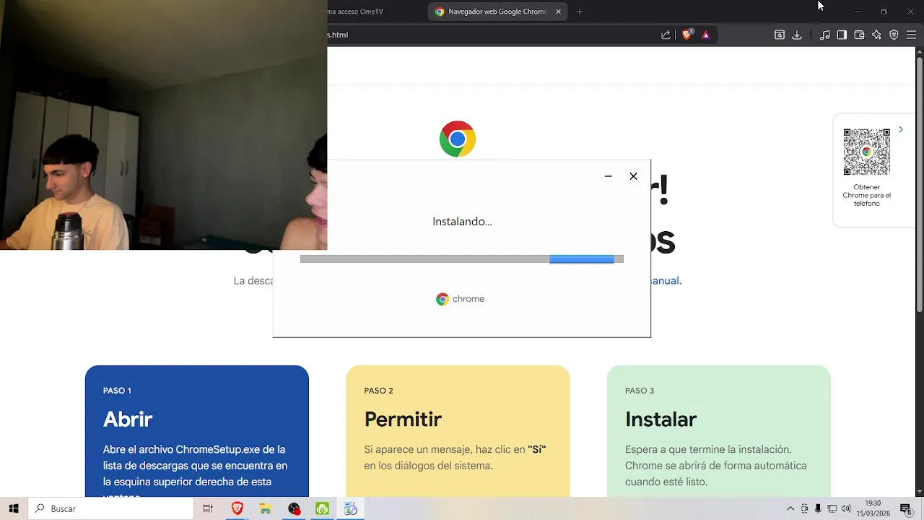Viewport: 924px width, 520px height.
Task: Minimize the browser window
Action: coord(858,12)
